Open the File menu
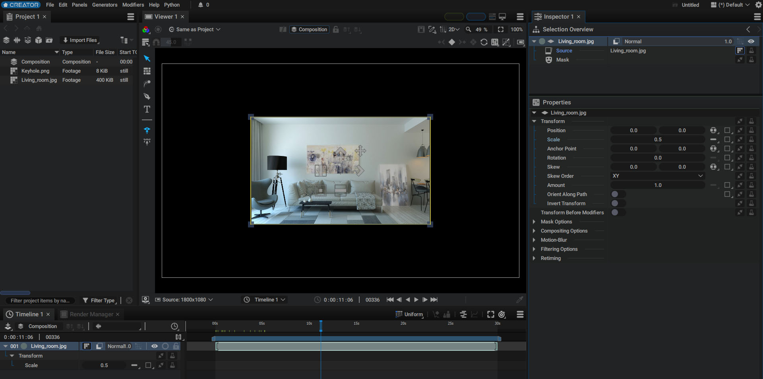 50,5
